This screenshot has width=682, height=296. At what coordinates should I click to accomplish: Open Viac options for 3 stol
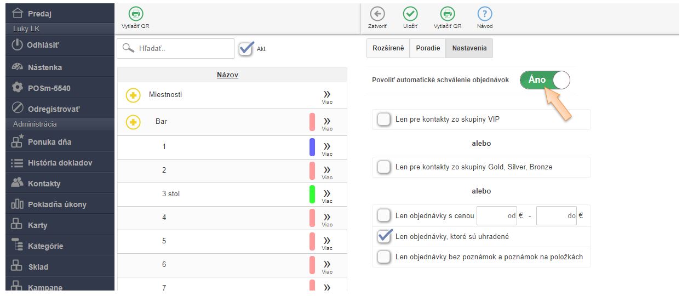coord(327,195)
